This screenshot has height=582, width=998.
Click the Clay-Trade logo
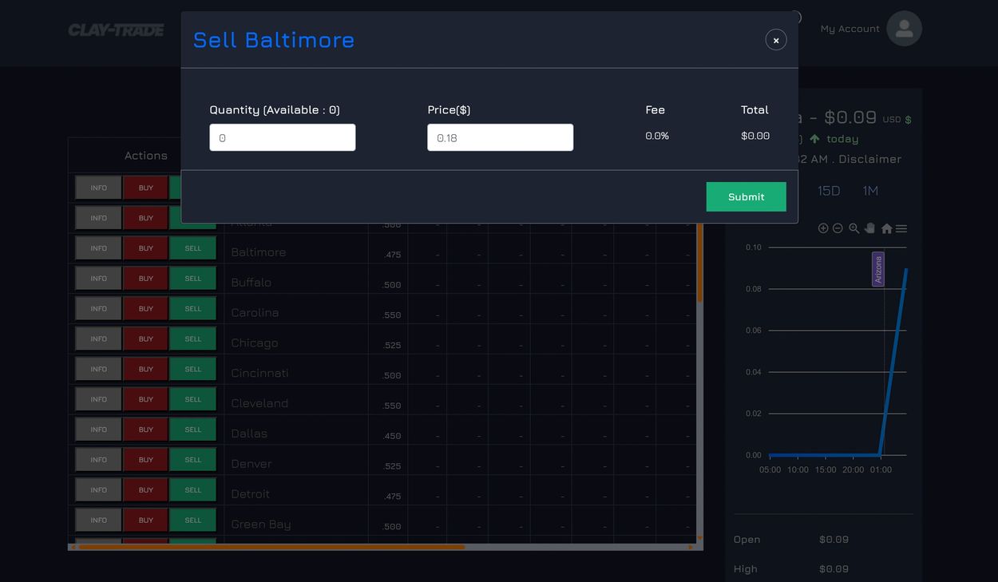click(116, 30)
